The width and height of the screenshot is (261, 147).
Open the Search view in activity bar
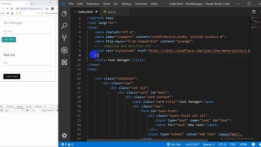coord(64,26)
